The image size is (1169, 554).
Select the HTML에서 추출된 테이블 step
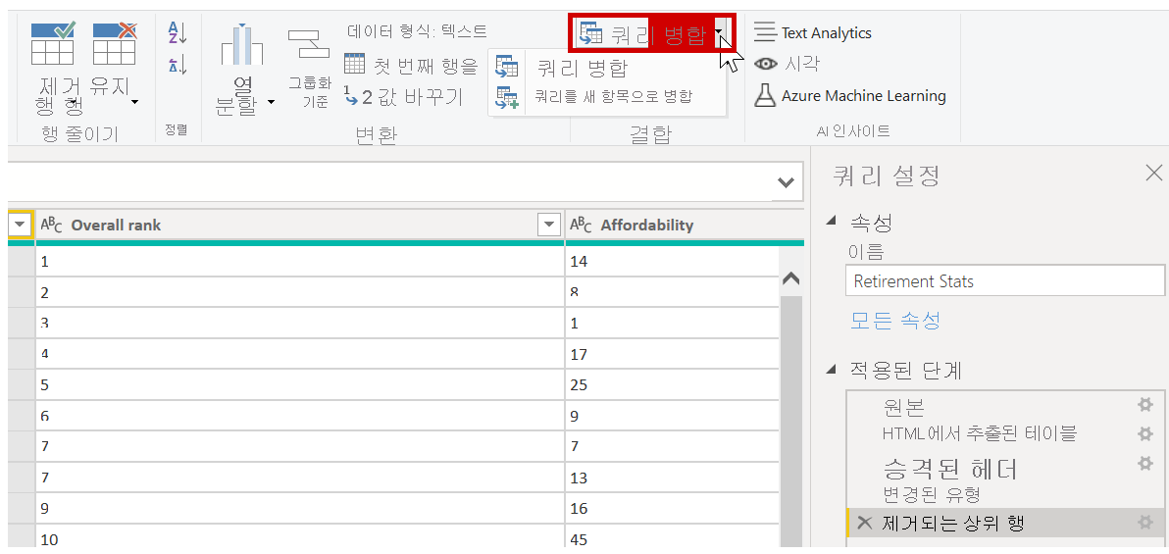click(x=979, y=433)
